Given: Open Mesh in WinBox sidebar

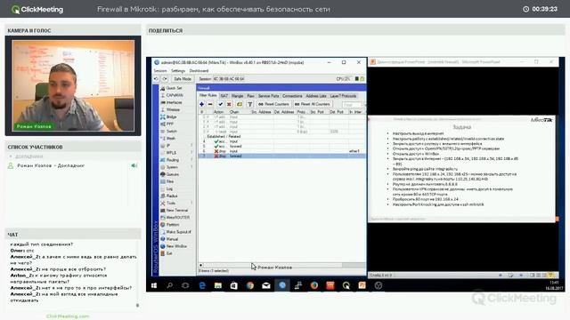Looking at the screenshot, I should (168, 139).
